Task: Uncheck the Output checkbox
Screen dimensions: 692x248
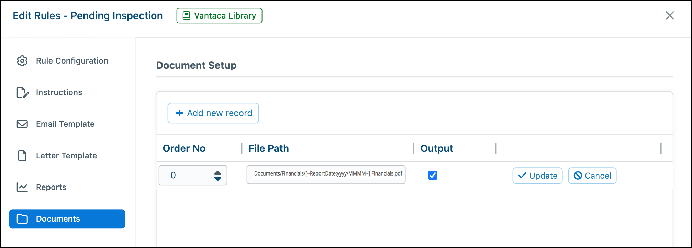Action: (433, 175)
